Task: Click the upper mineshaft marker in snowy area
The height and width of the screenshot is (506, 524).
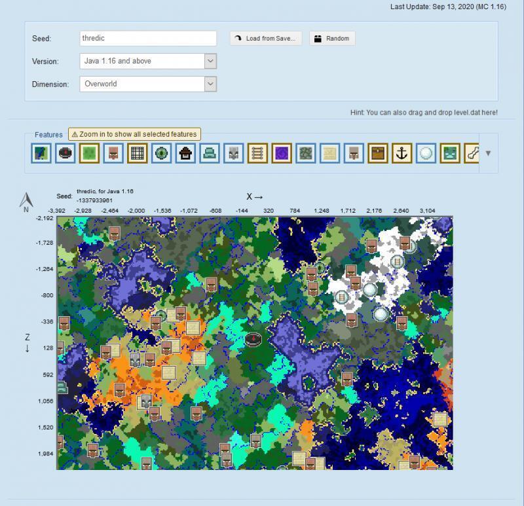Action: (397, 262)
